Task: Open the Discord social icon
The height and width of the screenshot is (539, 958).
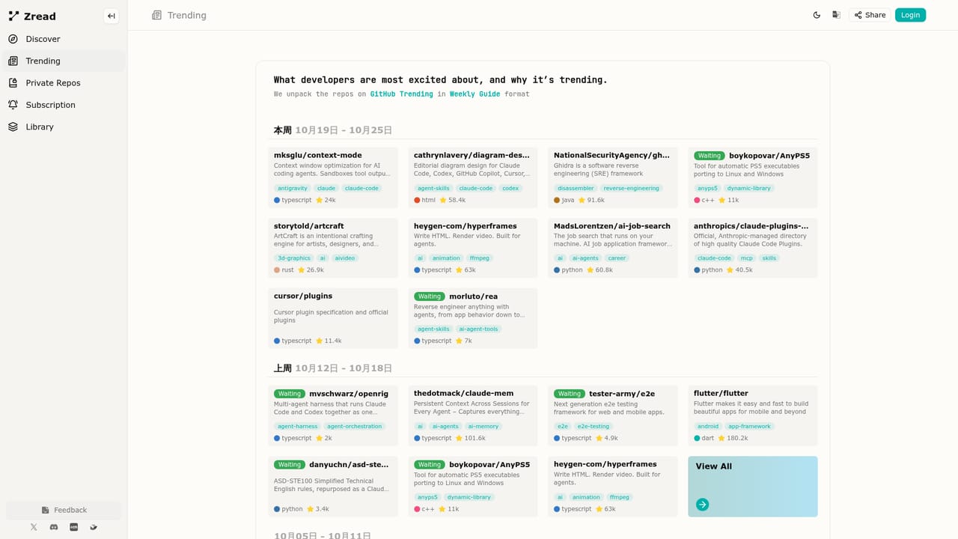Action: click(54, 527)
